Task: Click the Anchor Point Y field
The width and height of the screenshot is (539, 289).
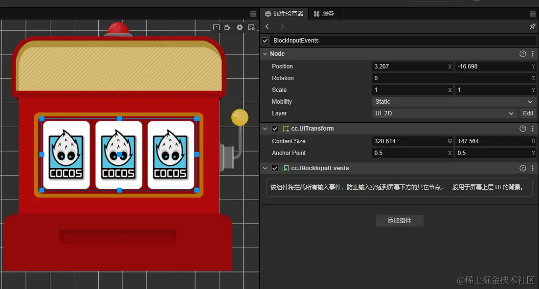Action: pos(495,153)
